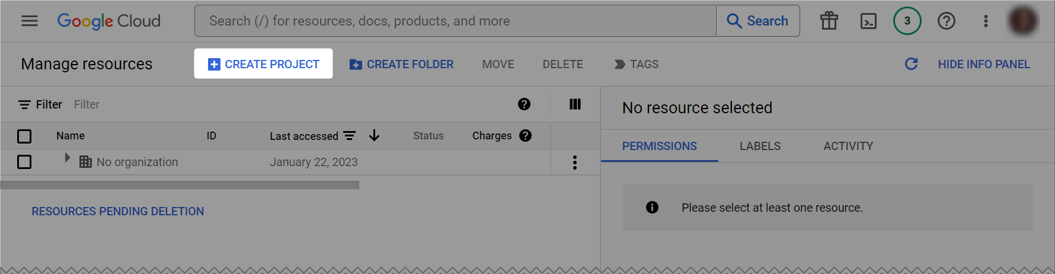Check the No organization row checkbox
The height and width of the screenshot is (274, 1055).
(x=24, y=162)
